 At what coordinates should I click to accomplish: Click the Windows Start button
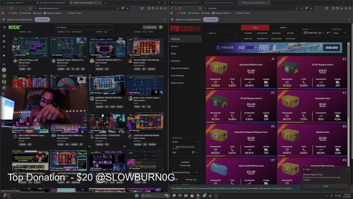point(137,196)
